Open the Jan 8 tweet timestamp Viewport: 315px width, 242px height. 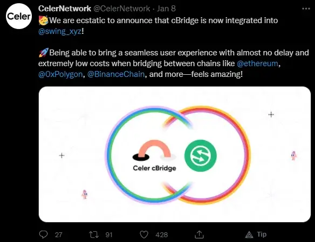(166, 9)
